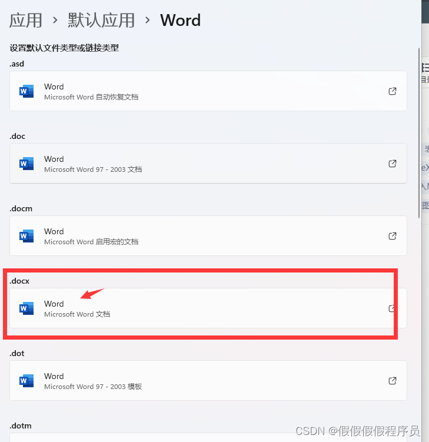Click the .dot extension label
Viewport: 429px width, 442px height.
(x=17, y=354)
